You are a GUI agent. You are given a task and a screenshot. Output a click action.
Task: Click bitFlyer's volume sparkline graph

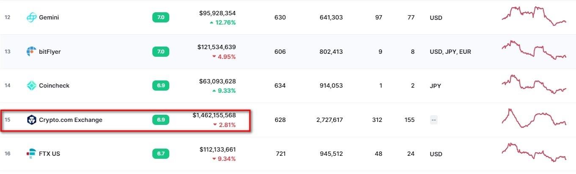coord(534,50)
